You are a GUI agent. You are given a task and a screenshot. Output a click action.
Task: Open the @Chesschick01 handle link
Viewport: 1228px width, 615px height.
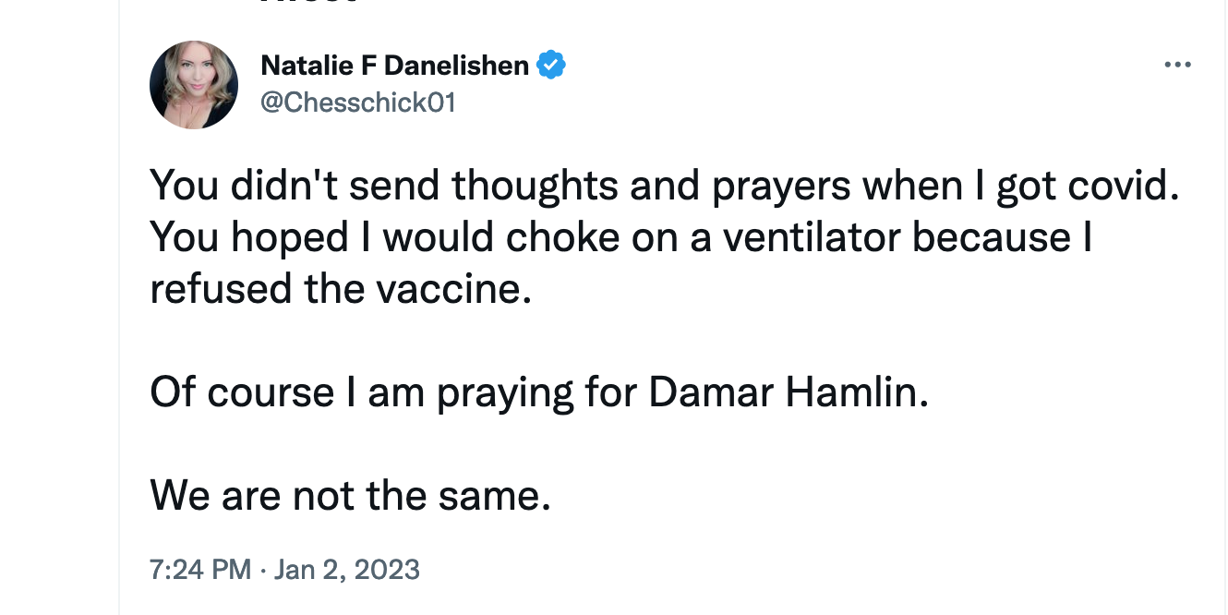(x=358, y=102)
